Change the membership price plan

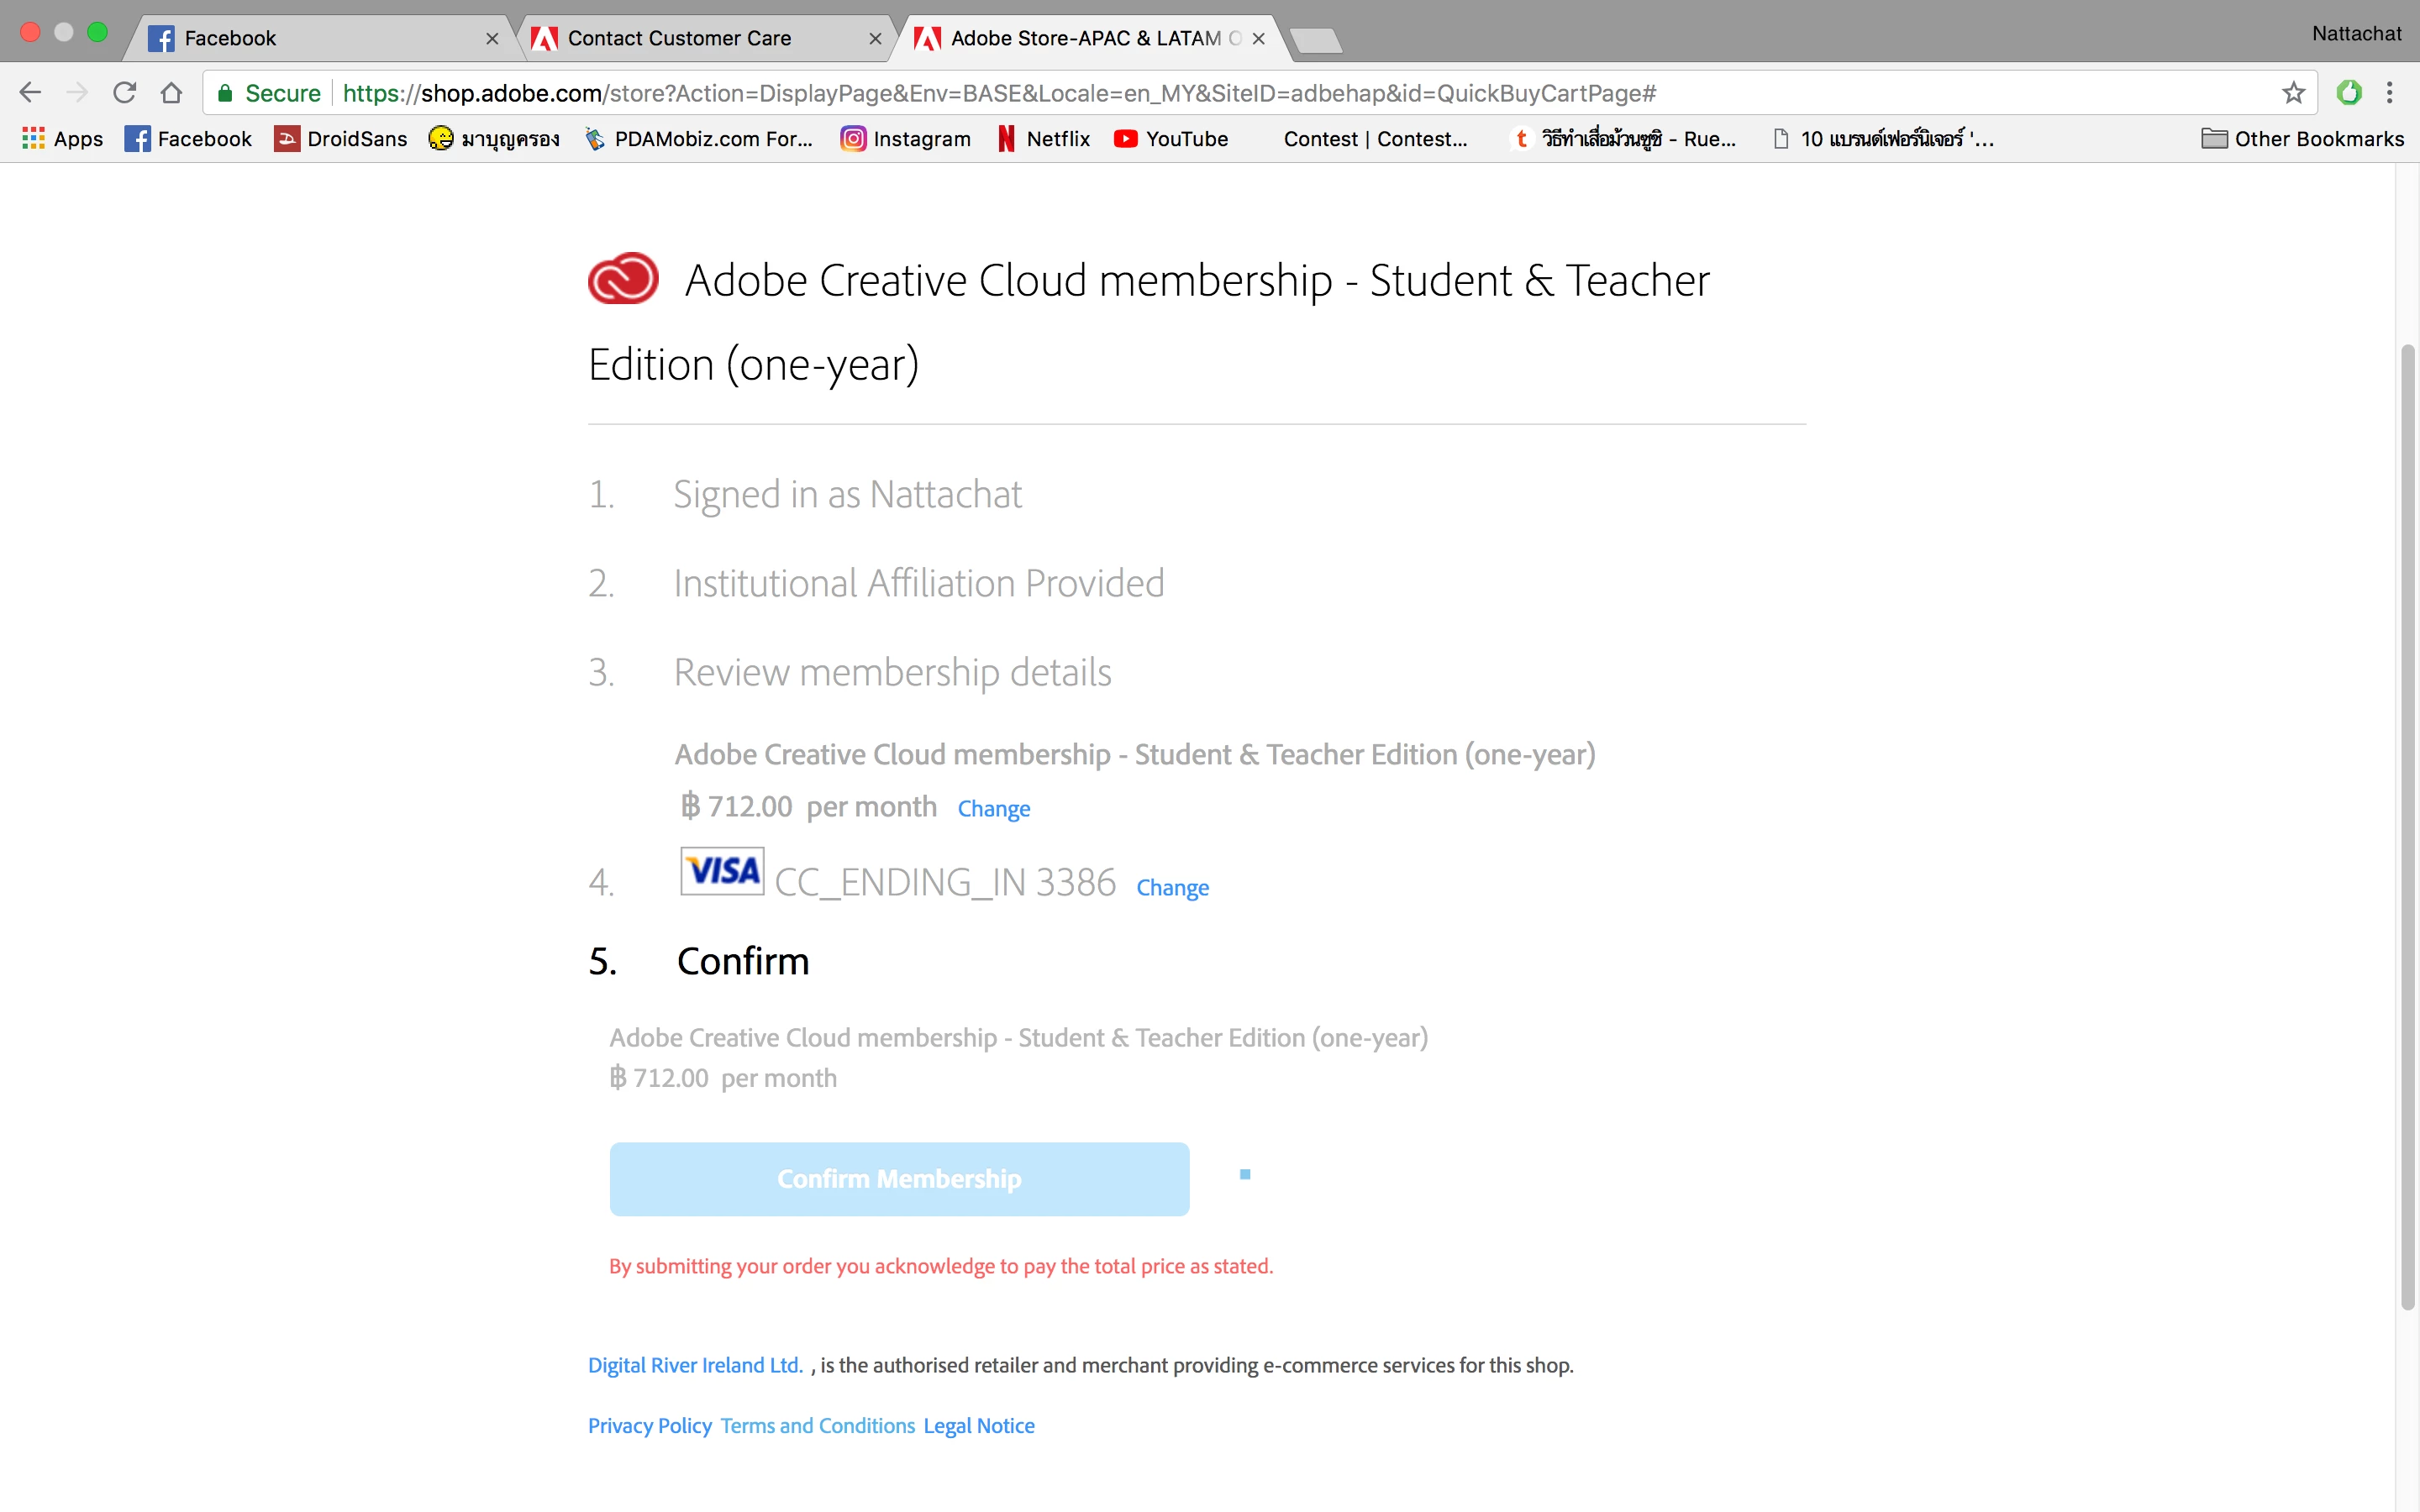pyautogui.click(x=993, y=808)
